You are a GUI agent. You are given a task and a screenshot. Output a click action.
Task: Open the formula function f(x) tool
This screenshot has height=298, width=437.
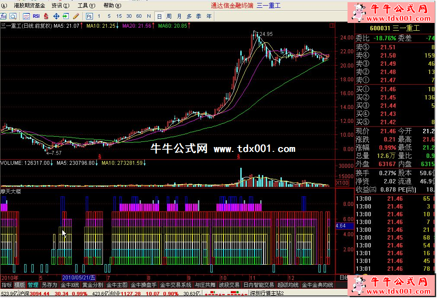click(x=3, y=16)
